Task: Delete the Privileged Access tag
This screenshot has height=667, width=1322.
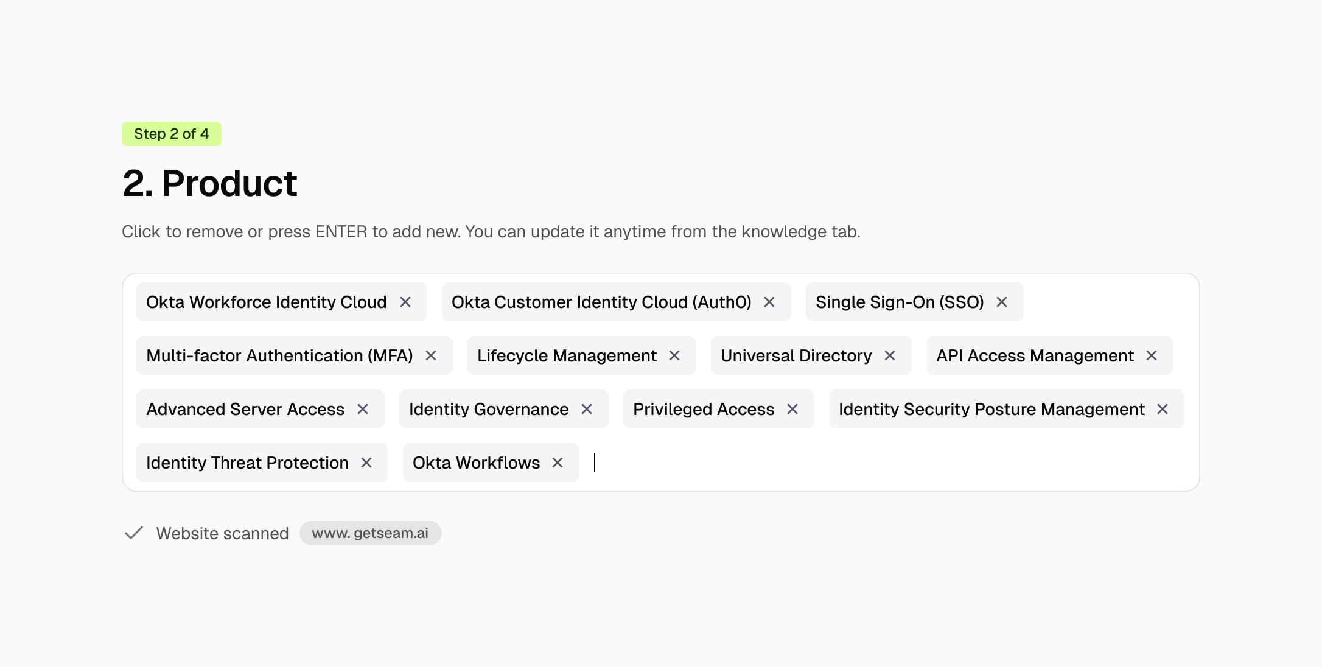Action: (x=792, y=409)
